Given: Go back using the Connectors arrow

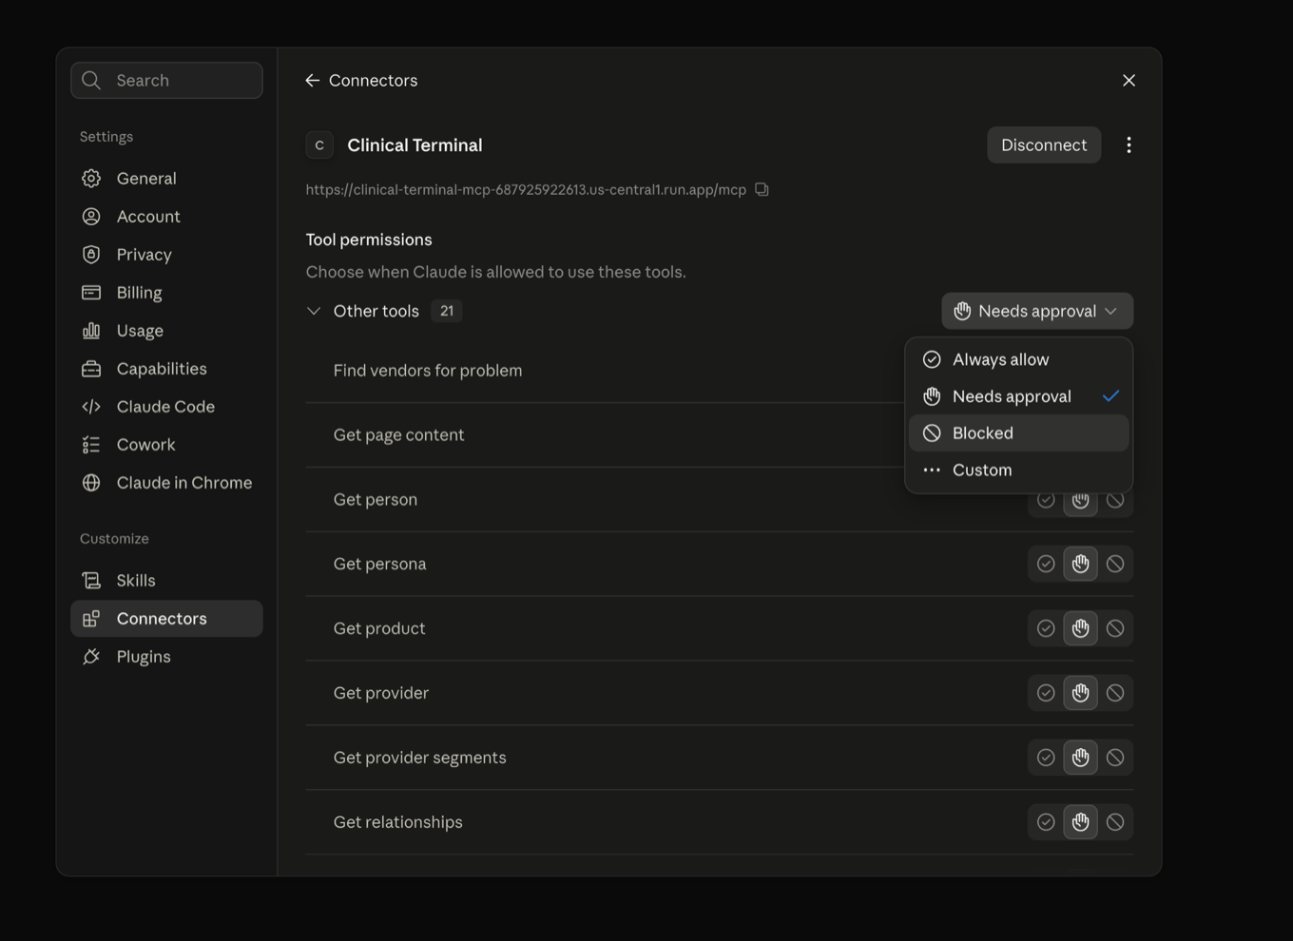Looking at the screenshot, I should [312, 80].
